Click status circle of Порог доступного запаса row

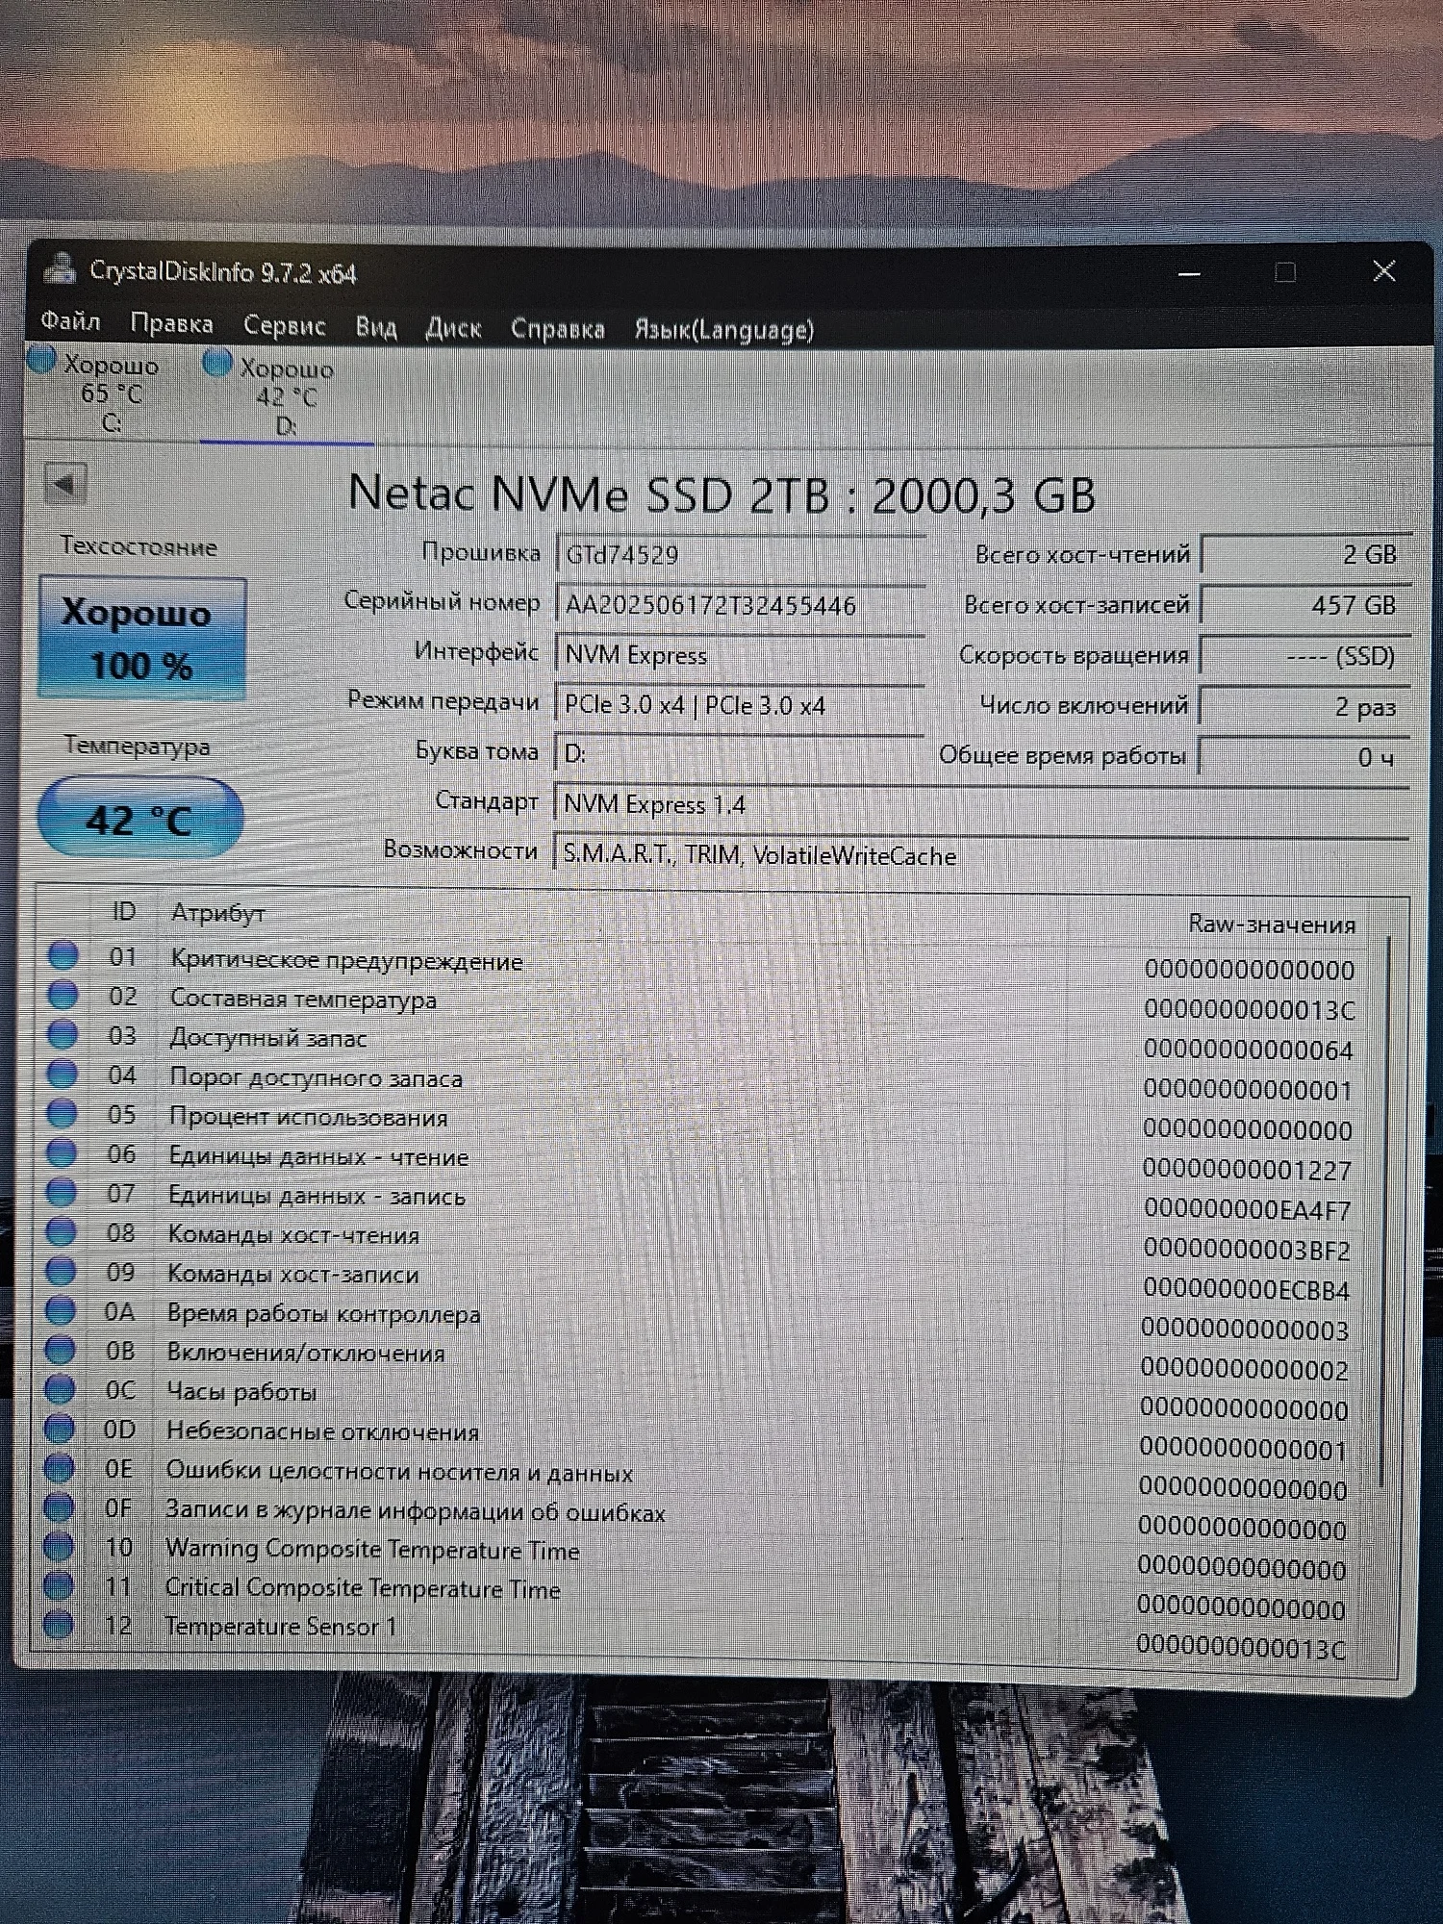click(x=62, y=1074)
